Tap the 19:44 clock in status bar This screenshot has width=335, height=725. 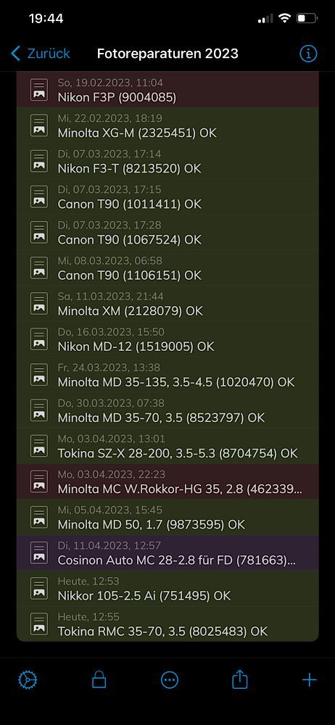[46, 19]
